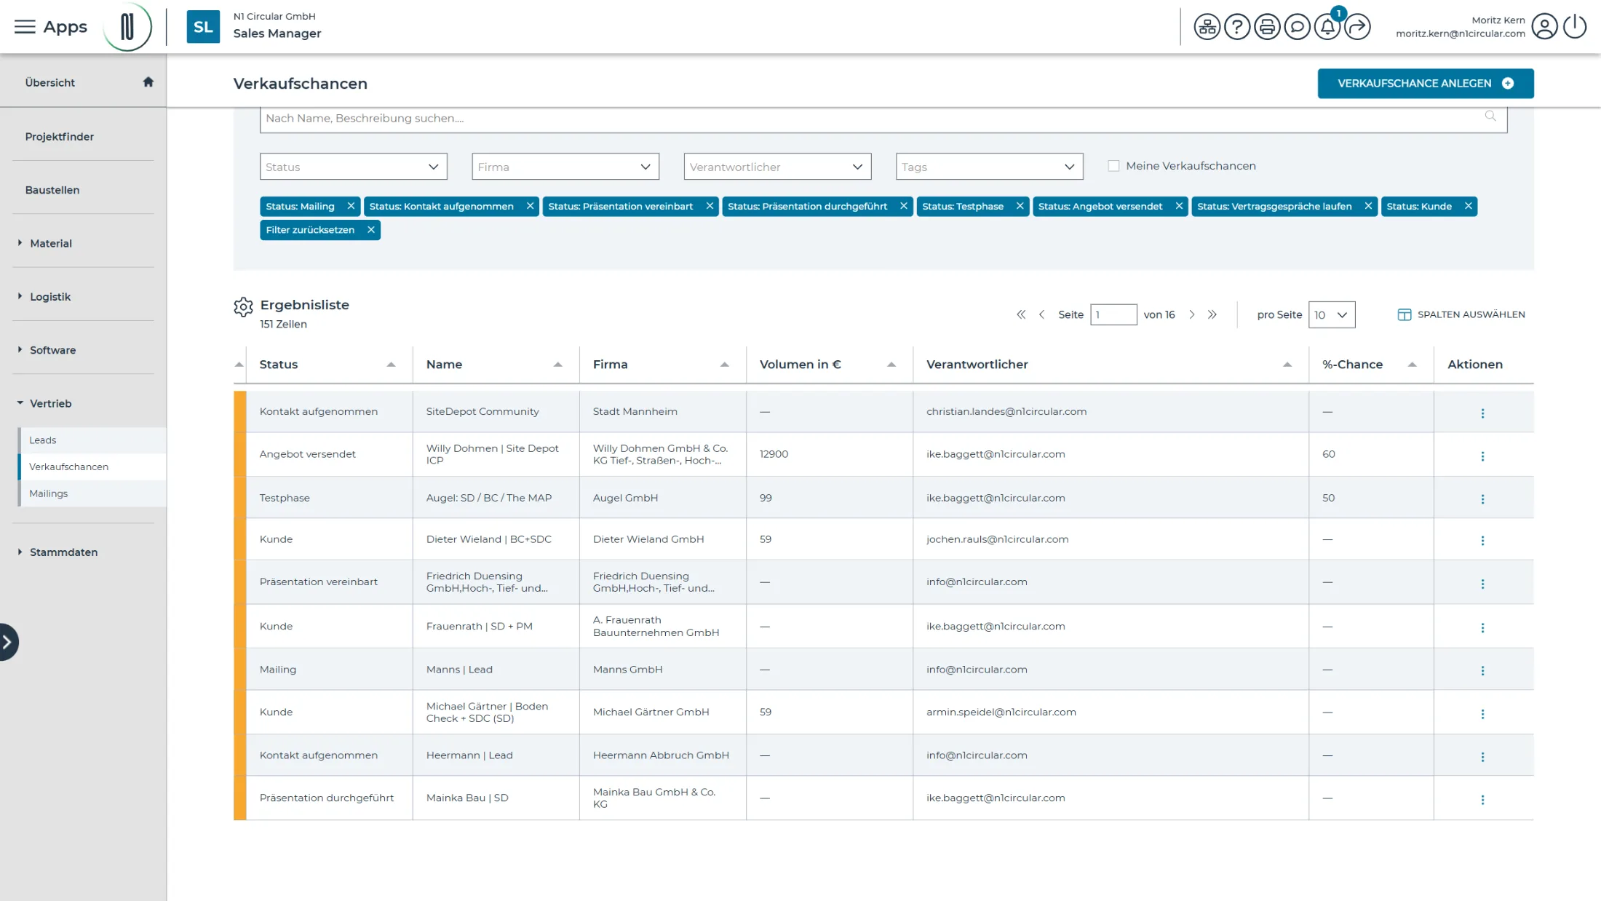Open Mailings in the sidebar

point(92,493)
